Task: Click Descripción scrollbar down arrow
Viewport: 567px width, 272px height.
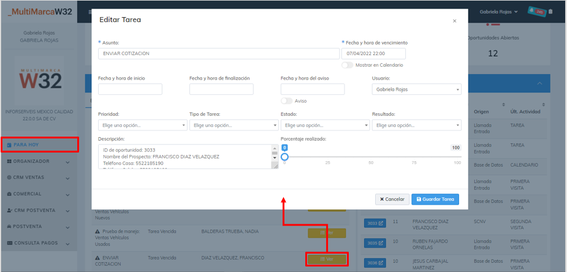Action: 275,158
